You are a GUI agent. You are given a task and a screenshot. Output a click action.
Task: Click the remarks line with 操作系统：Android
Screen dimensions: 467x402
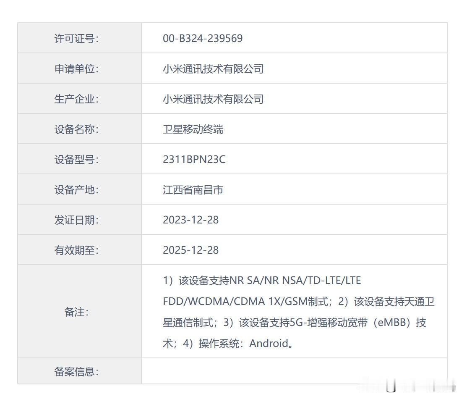(x=228, y=344)
